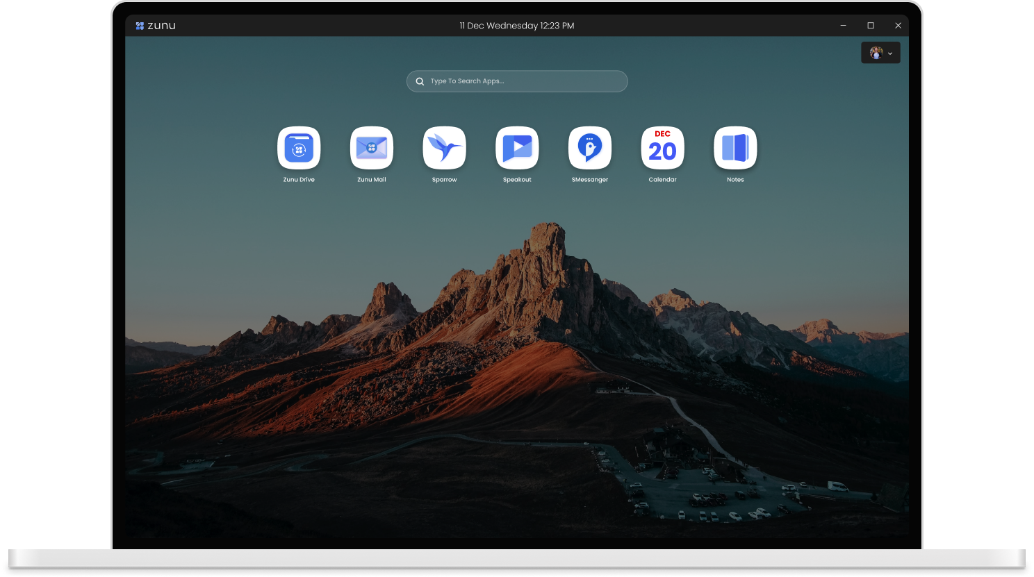Screen dimensions: 1034x577
Task: Maximize the zunu window
Action: point(871,26)
